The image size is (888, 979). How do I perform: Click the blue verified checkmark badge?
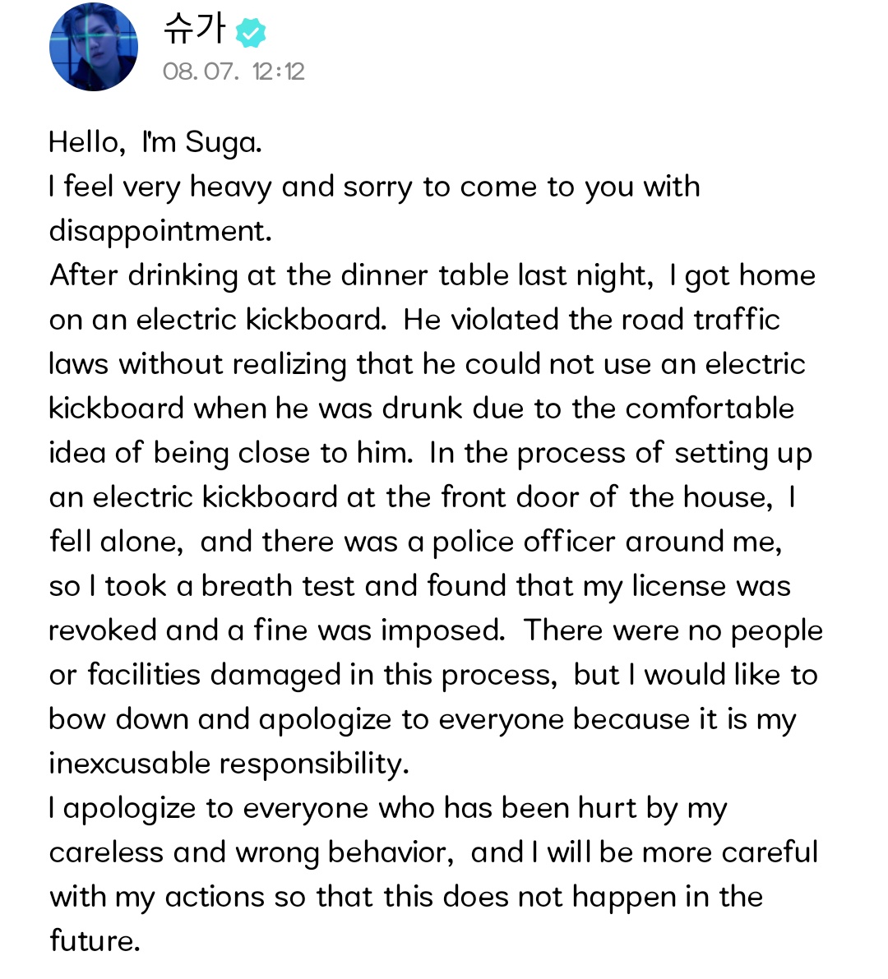tap(251, 34)
